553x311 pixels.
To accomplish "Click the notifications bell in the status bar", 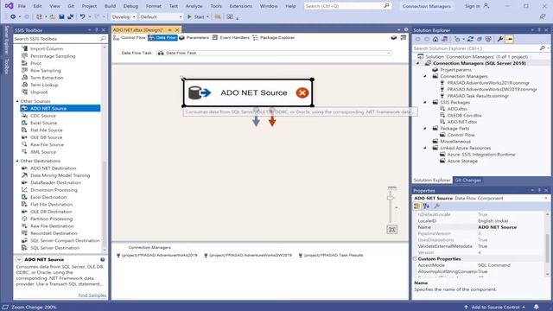I will [x=536, y=308].
